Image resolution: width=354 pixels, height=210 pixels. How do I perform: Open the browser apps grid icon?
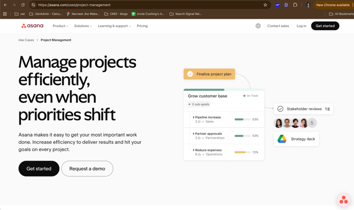pos(5,14)
